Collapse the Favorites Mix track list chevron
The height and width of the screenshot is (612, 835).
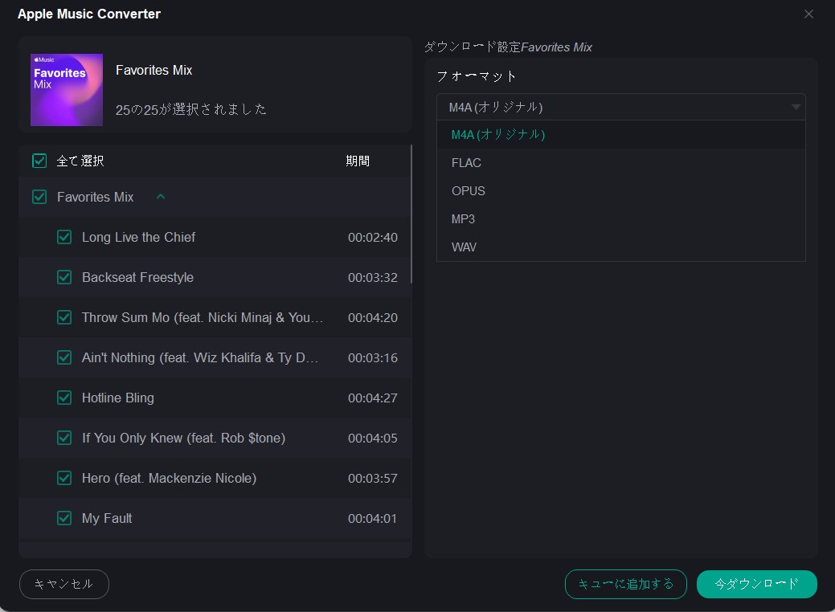[x=161, y=197]
